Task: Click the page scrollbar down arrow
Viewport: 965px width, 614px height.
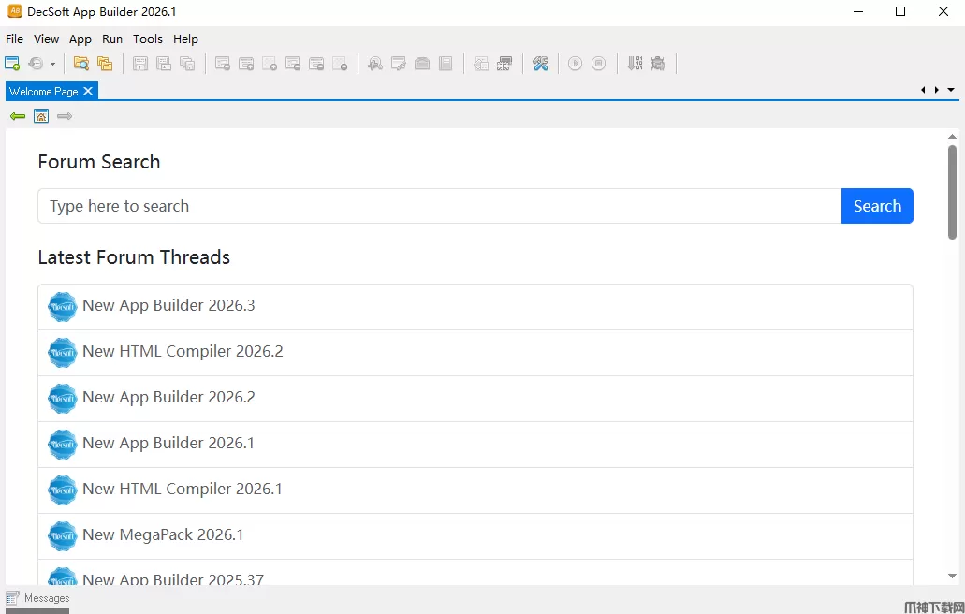Action: (x=952, y=577)
